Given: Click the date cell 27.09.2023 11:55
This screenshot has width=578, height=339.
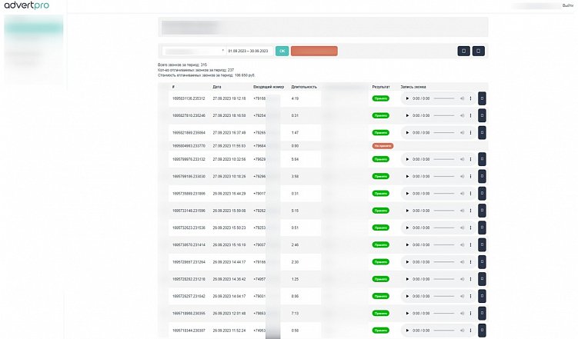Looking at the screenshot, I should (229, 146).
